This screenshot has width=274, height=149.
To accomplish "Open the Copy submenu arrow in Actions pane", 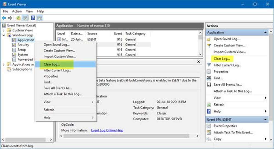I will (x=266, y=139).
